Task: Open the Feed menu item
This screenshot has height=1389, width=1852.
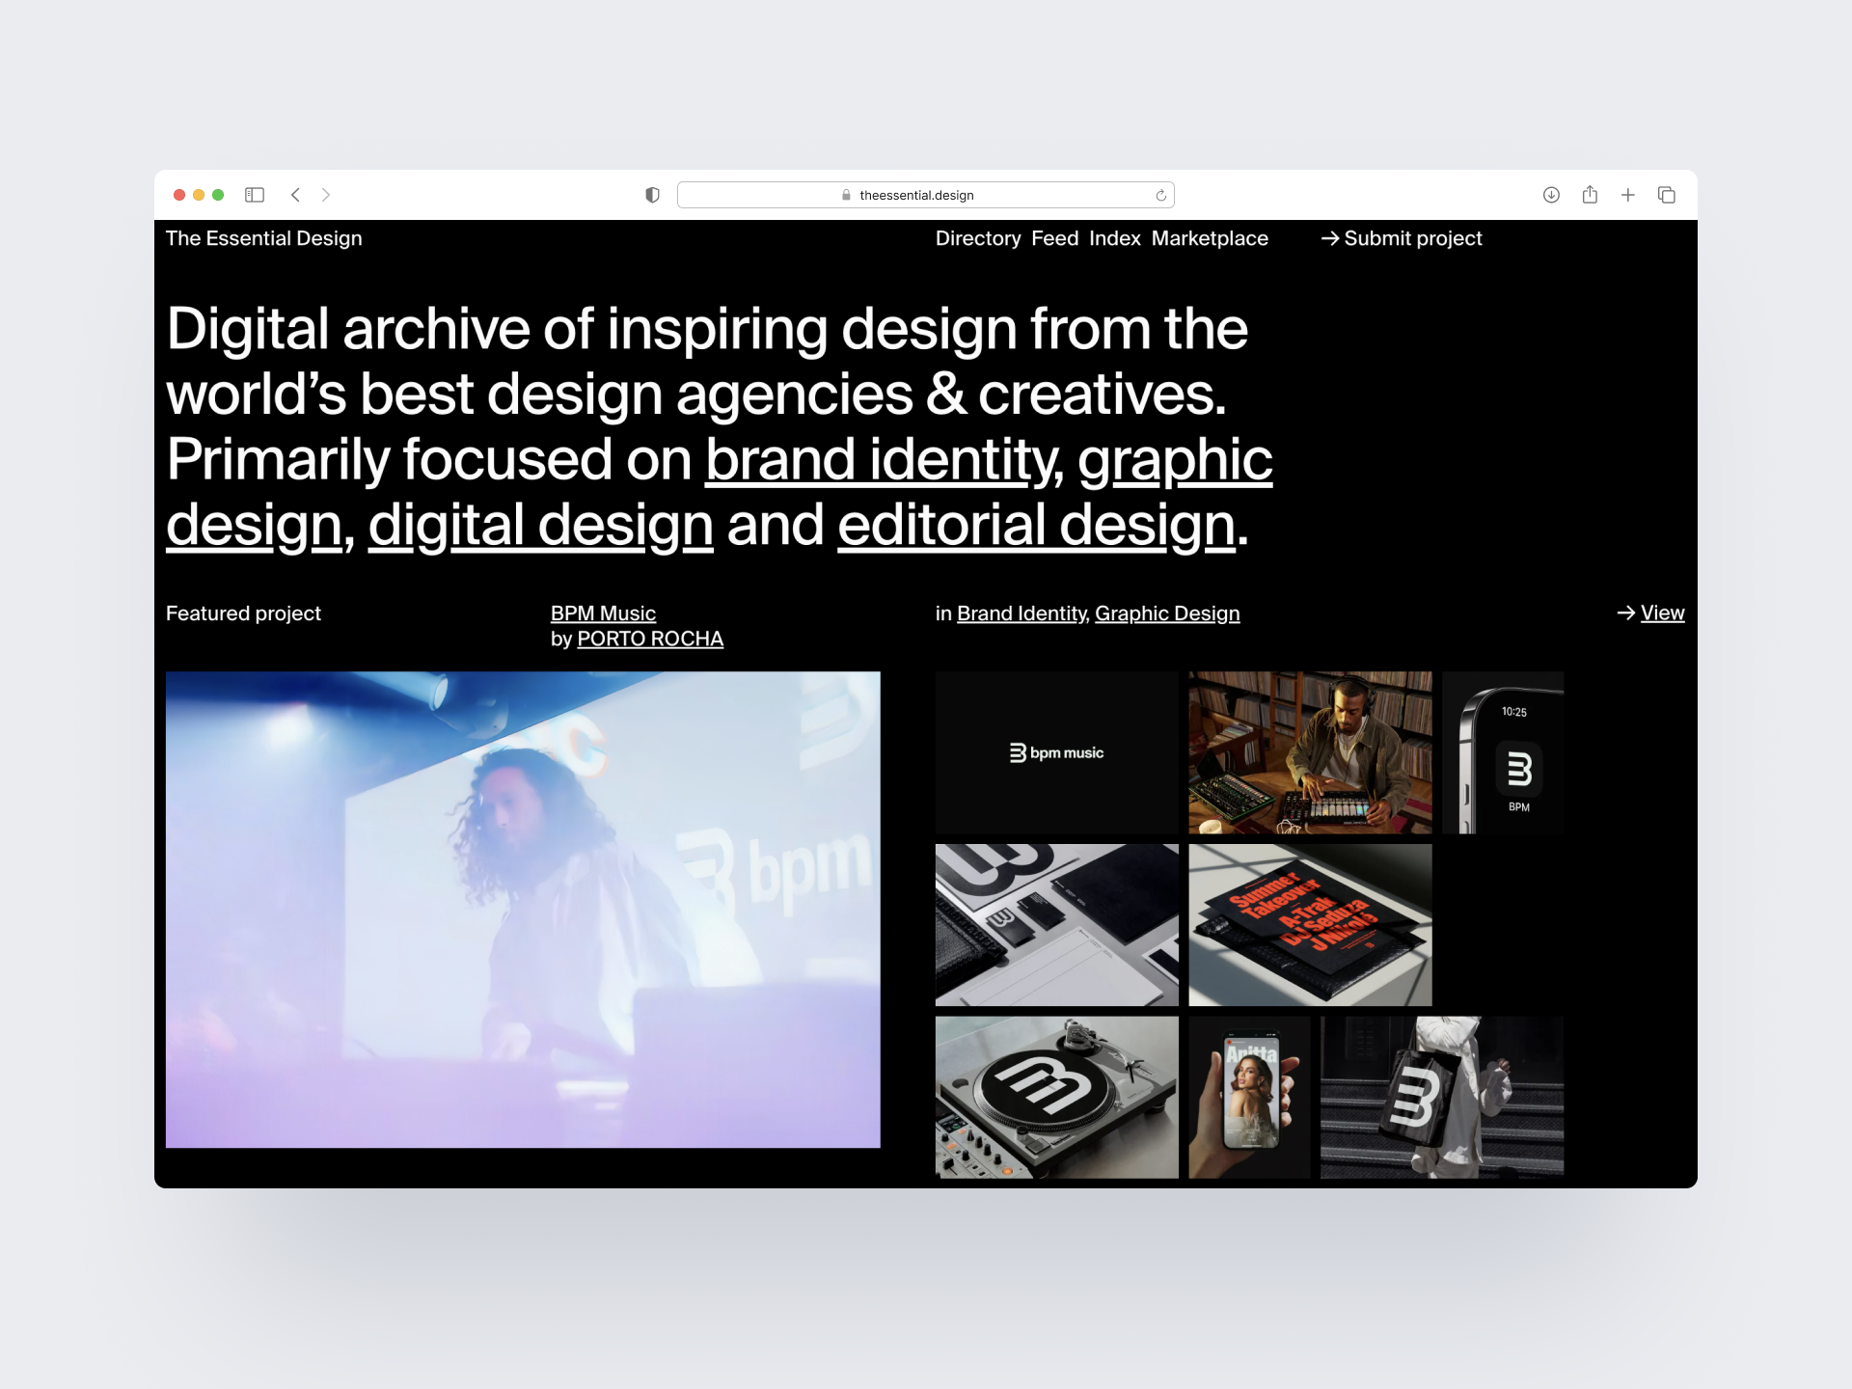Action: (1055, 238)
